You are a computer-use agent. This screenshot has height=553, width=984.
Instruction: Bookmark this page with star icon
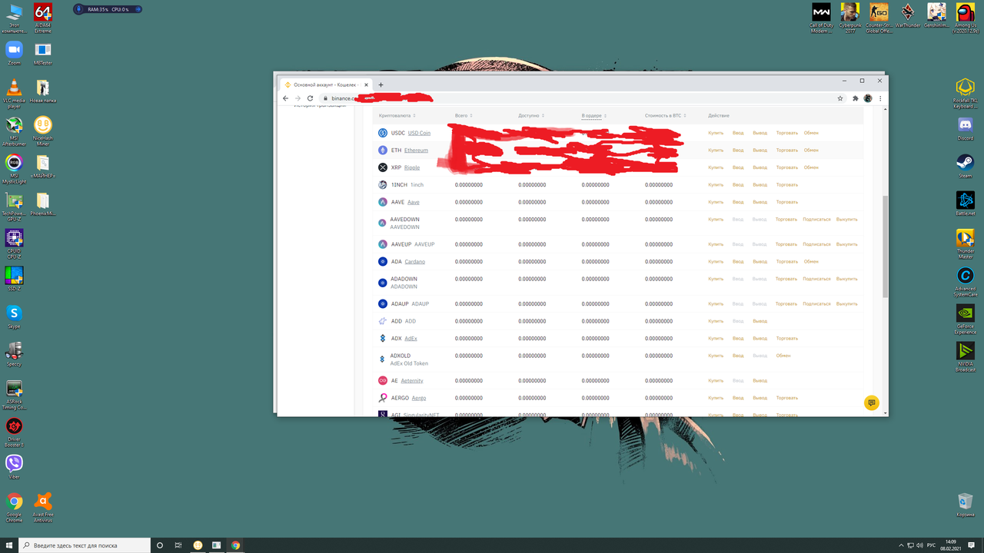point(840,98)
